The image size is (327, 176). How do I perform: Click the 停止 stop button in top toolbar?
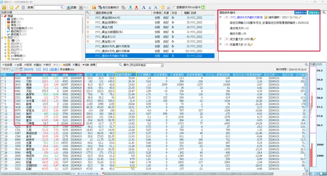coord(84,8)
